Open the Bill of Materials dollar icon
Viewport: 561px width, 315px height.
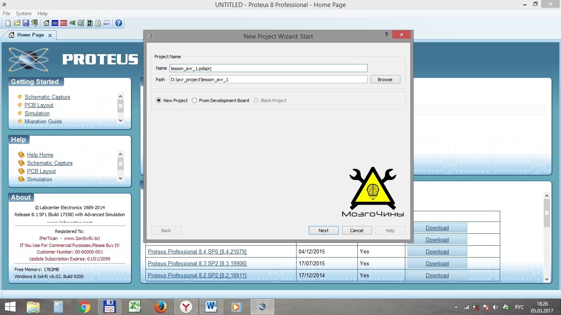98,23
